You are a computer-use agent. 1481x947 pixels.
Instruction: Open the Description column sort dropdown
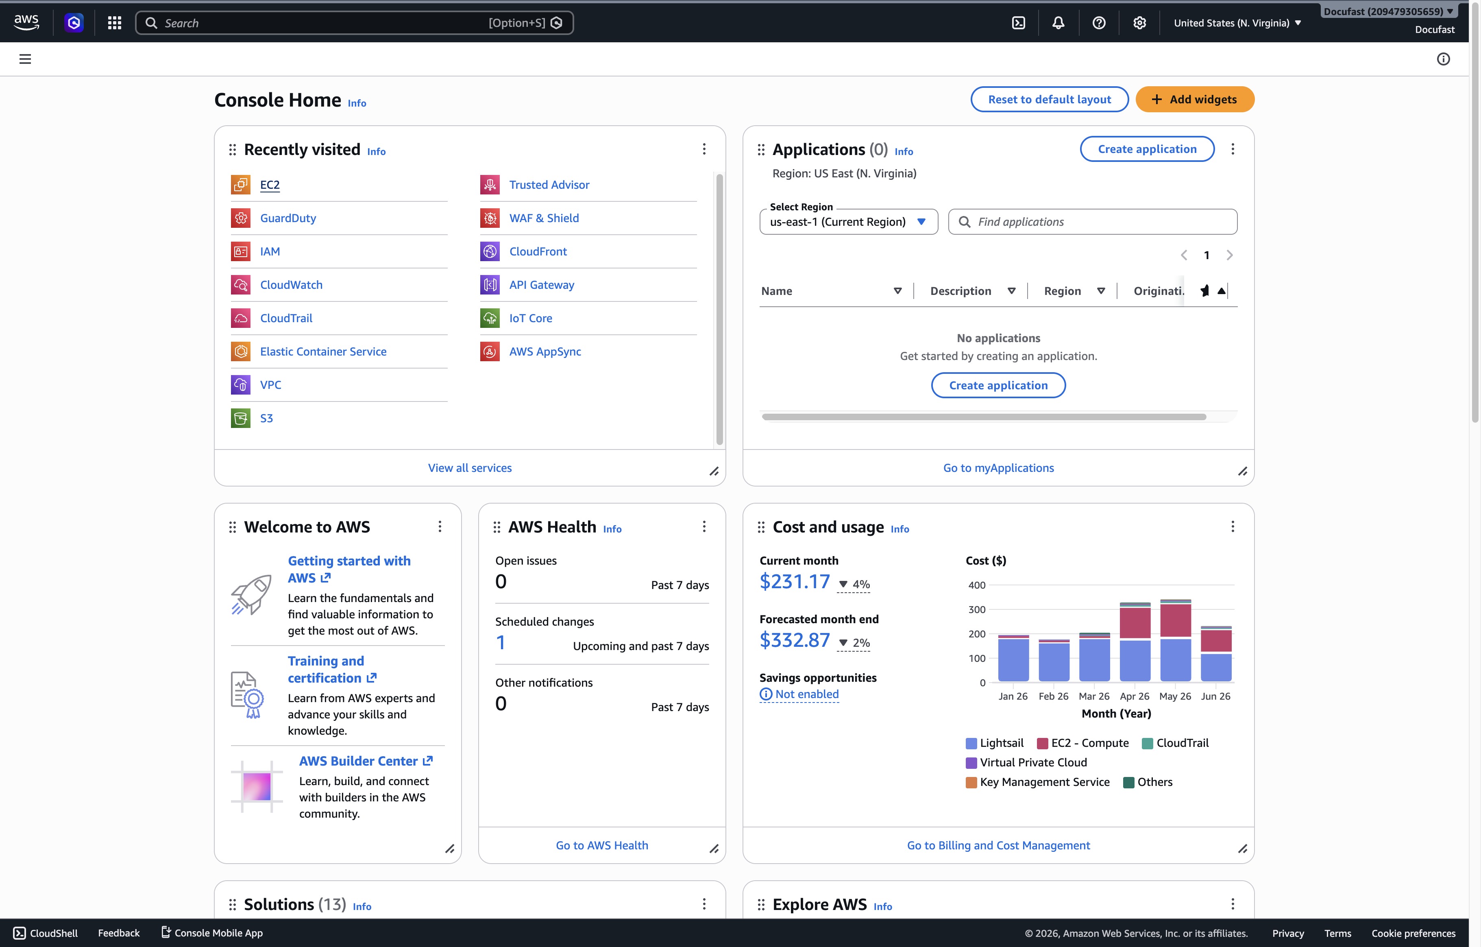coord(1011,291)
